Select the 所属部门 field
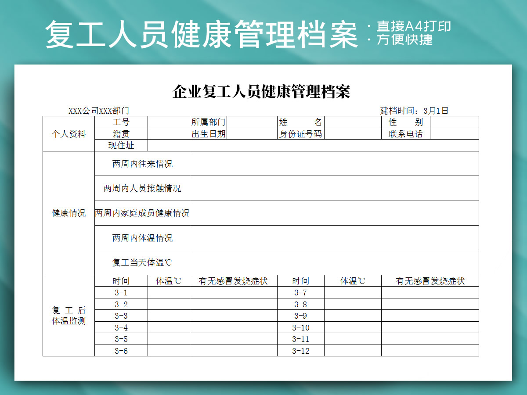 click(253, 122)
